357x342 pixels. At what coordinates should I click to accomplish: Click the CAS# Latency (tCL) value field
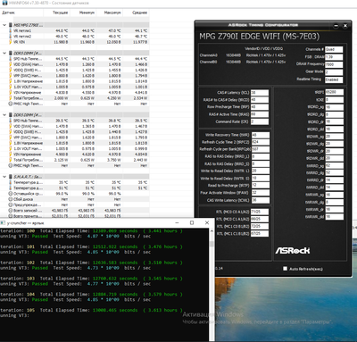260,93
